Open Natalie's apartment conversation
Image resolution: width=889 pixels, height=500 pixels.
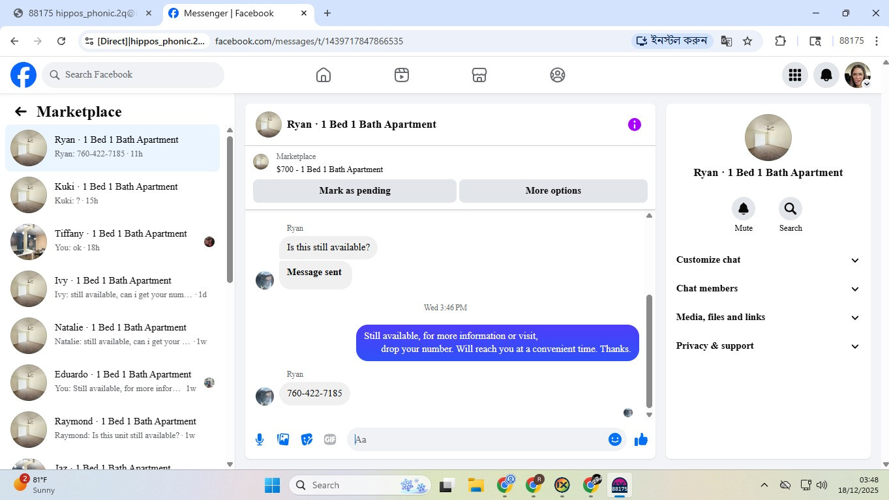(x=113, y=336)
